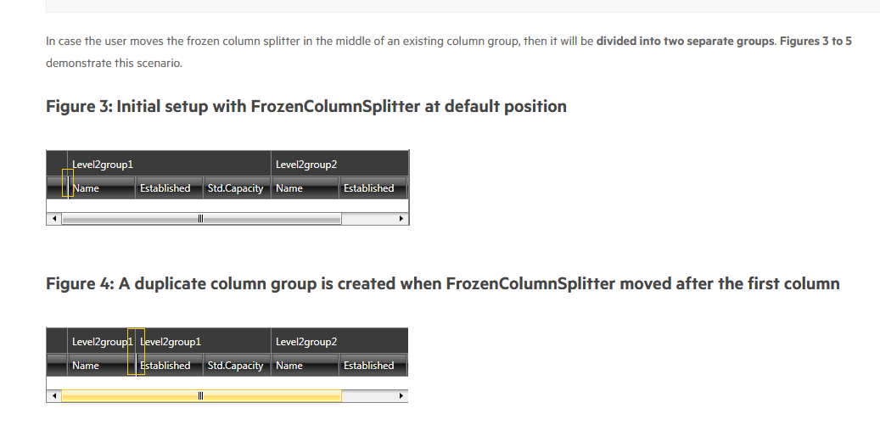The image size is (880, 425).
Task: Click the Figure 4 heading text
Action: click(442, 284)
